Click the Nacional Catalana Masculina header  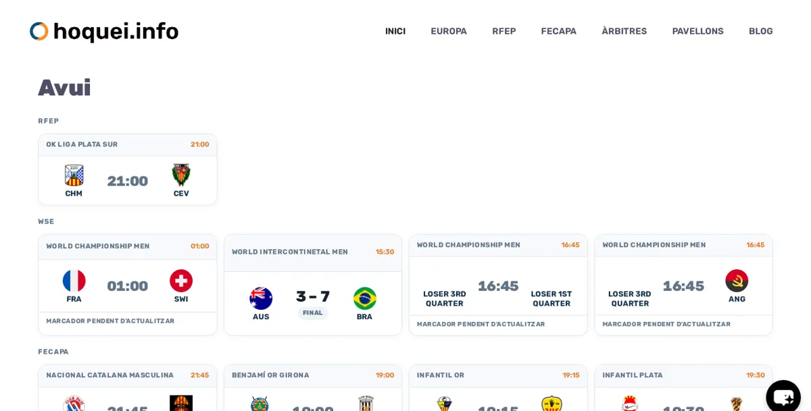coord(128,376)
